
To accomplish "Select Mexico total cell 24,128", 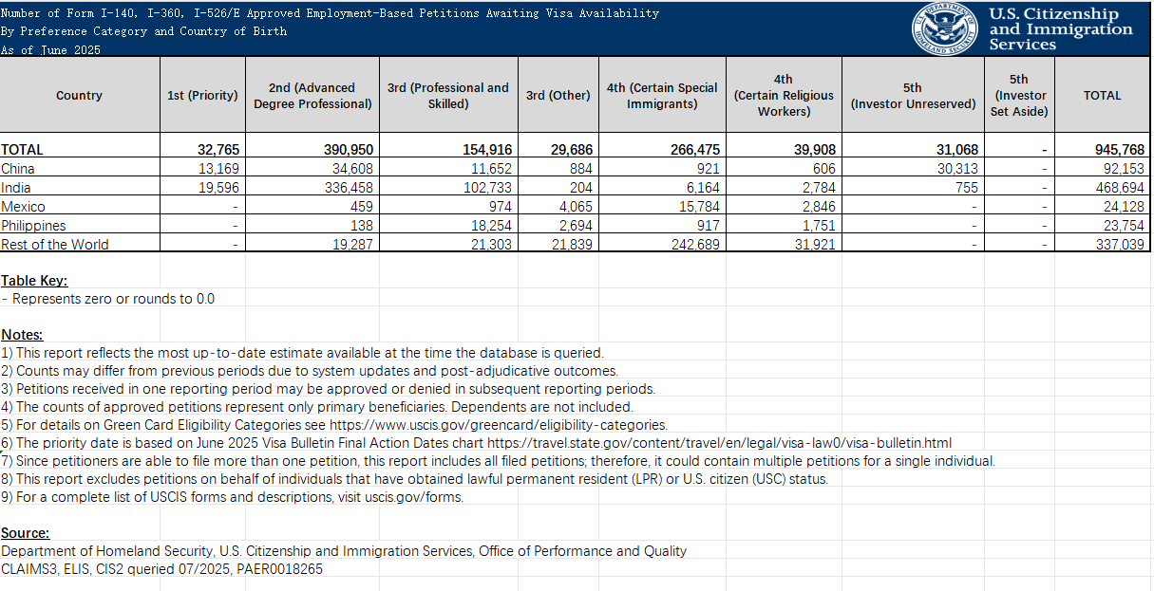I will click(1103, 207).
